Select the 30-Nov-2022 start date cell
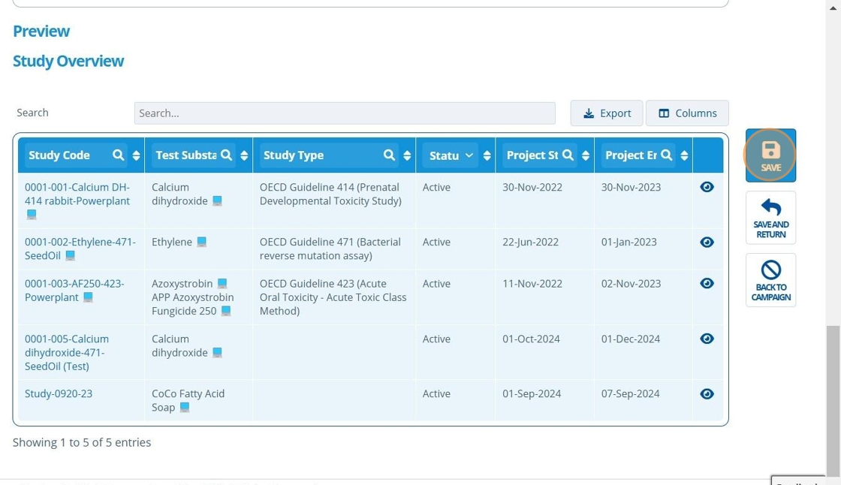Image resolution: width=841 pixels, height=485 pixels. (545, 200)
